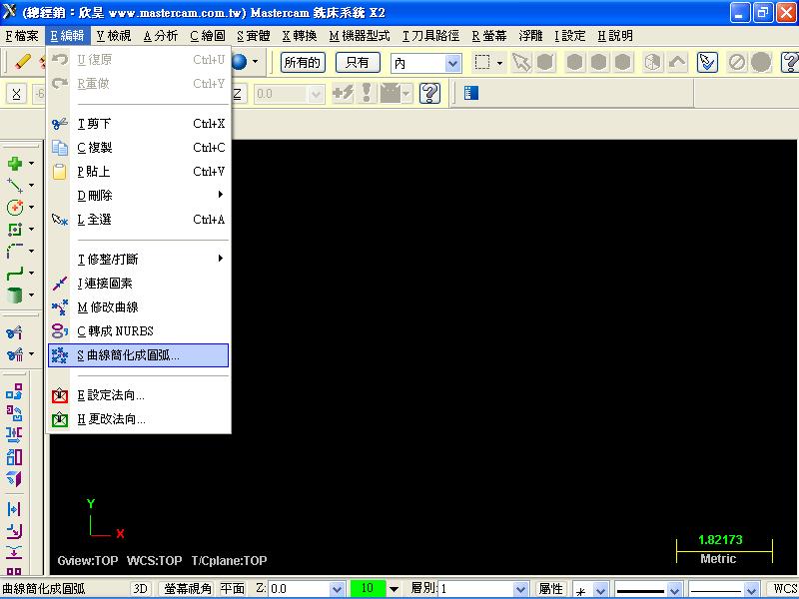This screenshot has height=599, width=799.
Task: Click the Z depth input field in status bar
Action: click(300, 589)
